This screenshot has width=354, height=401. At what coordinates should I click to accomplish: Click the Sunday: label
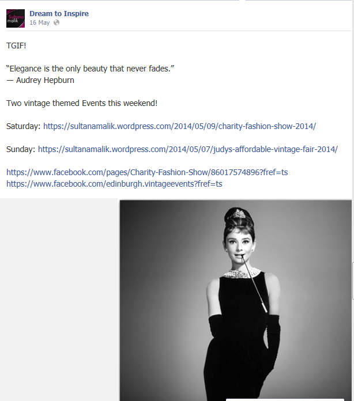tap(21, 149)
